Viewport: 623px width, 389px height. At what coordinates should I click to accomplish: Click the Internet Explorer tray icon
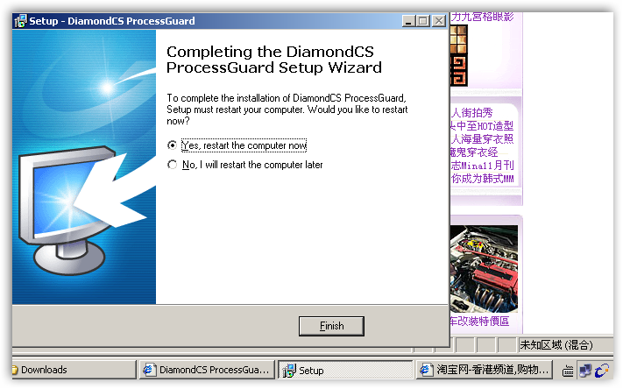602,371
